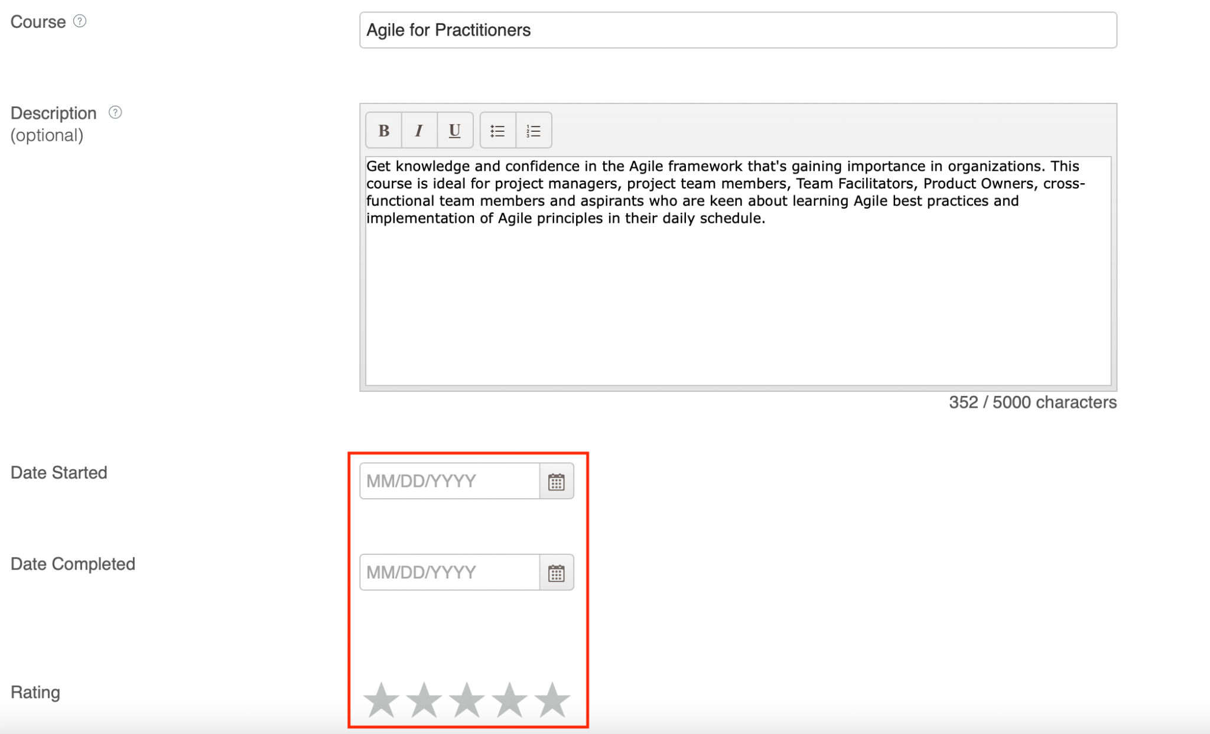Focus the Date Completed text field
1210x734 pixels.
[x=449, y=572]
